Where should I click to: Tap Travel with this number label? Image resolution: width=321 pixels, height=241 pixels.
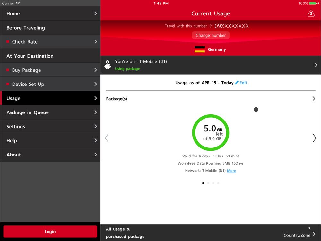click(x=186, y=26)
